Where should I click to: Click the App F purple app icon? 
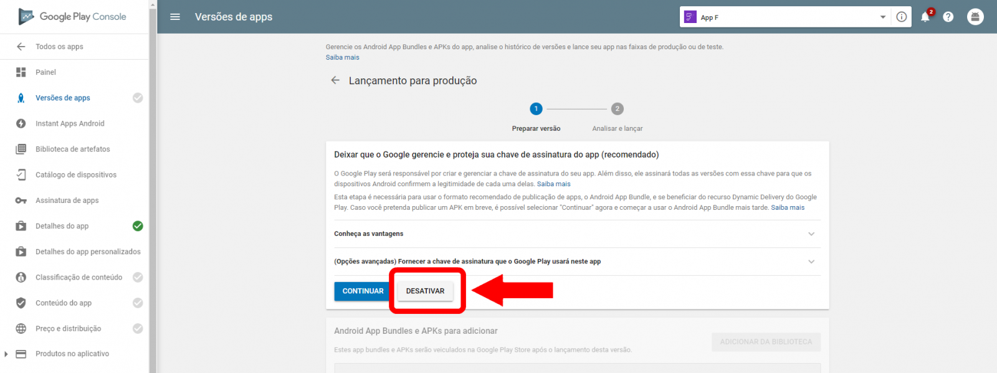click(x=690, y=17)
